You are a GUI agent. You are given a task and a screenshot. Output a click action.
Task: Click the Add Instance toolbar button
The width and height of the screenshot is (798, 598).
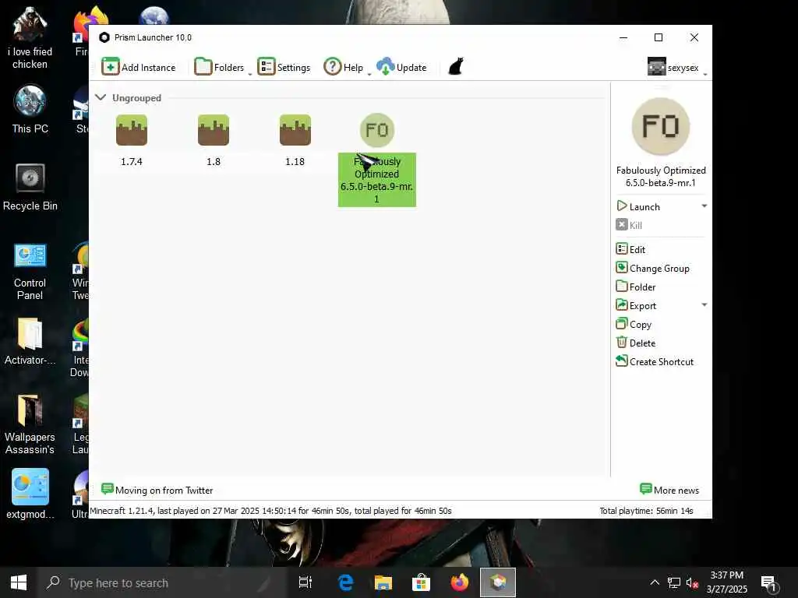139,67
